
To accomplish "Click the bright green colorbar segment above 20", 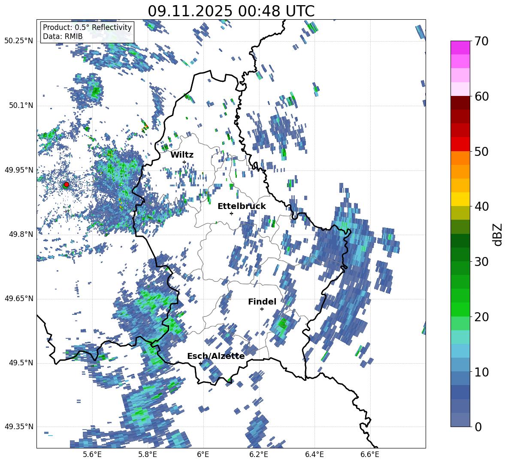I will click(x=460, y=309).
